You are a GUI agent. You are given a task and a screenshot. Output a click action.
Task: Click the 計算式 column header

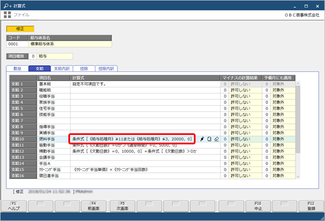click(x=145, y=78)
